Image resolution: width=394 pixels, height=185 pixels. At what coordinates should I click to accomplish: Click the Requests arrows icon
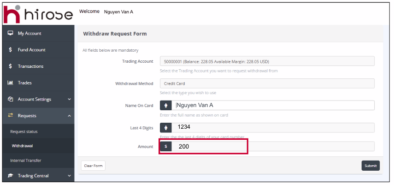[10, 116]
